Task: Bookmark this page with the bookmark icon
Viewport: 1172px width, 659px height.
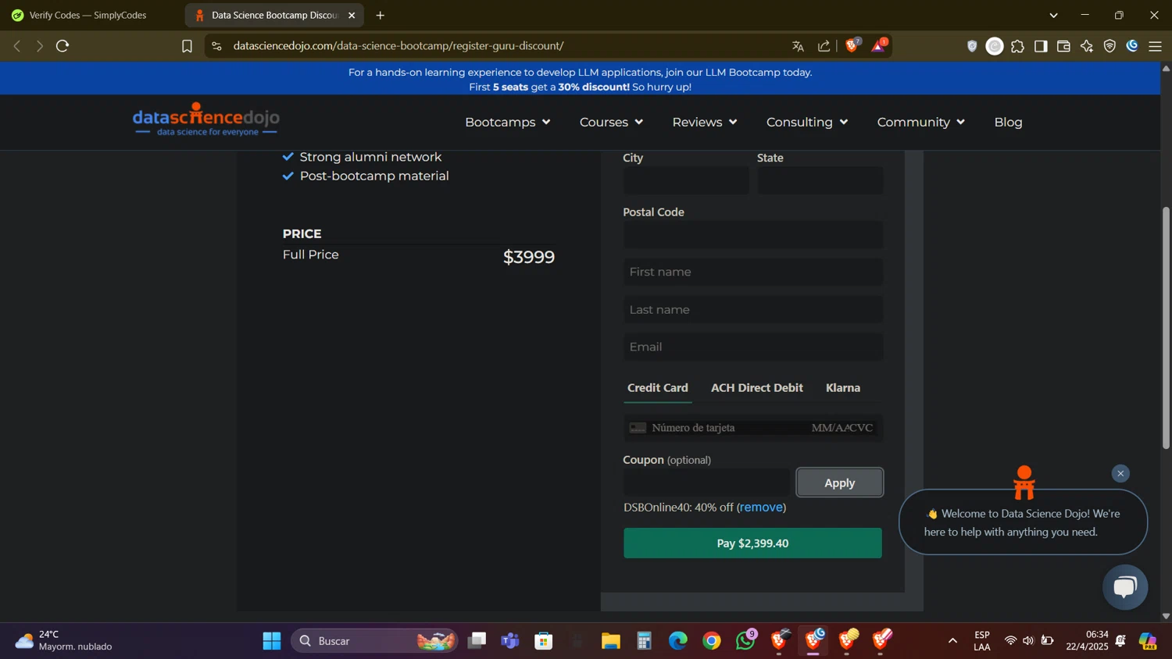Action: (x=187, y=46)
